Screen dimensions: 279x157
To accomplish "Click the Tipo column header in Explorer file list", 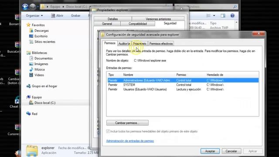I will click(x=213, y=23).
